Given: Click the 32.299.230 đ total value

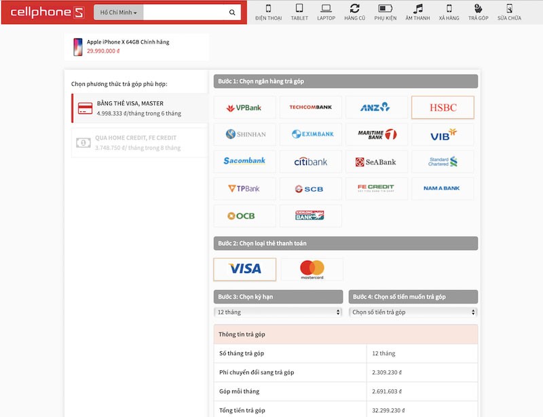Looking at the screenshot, I should click(x=388, y=410).
